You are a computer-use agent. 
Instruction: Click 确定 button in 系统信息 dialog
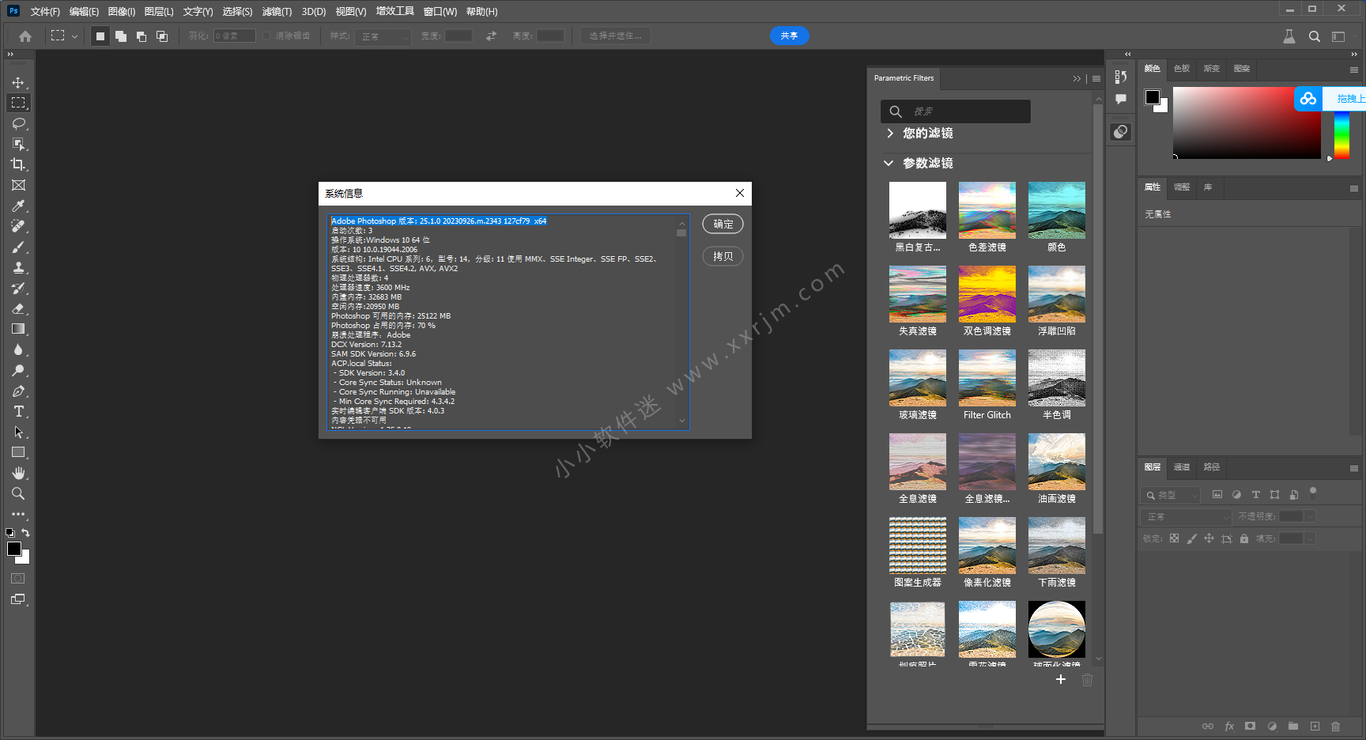(723, 224)
